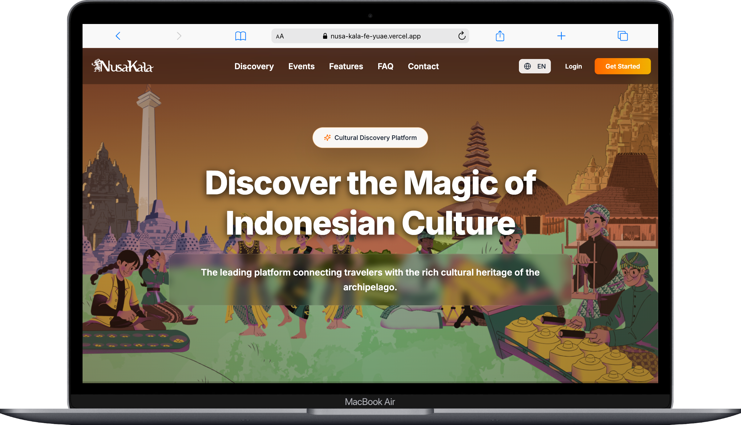Click the AA reader text-size control
This screenshot has height=425, width=741.
[280, 36]
